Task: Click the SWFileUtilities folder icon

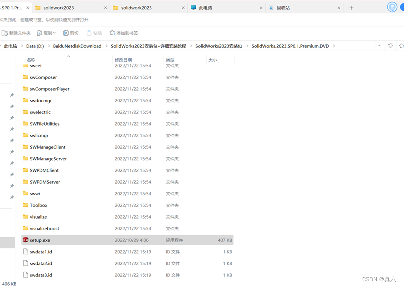Action: [25, 124]
